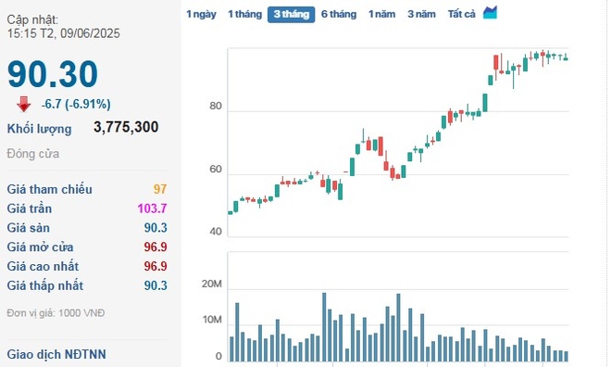
Task: Click the red down arrow price icon
Action: pos(24,104)
